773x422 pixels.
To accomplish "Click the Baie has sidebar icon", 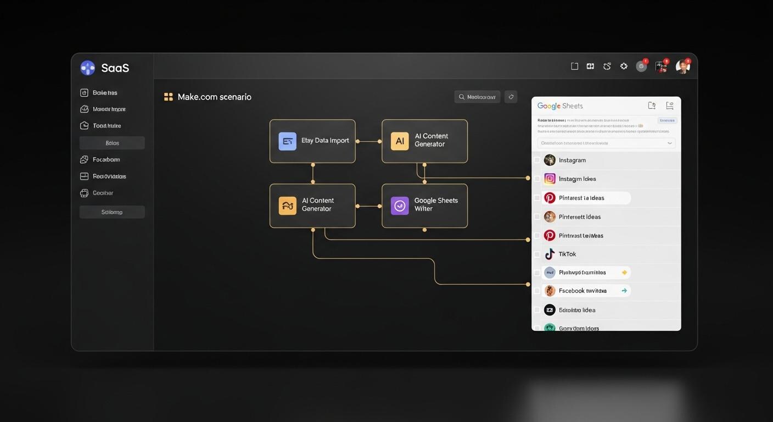I will pyautogui.click(x=84, y=93).
